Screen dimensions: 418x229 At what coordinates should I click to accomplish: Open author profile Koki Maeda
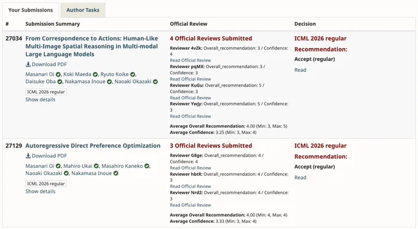coord(77,74)
